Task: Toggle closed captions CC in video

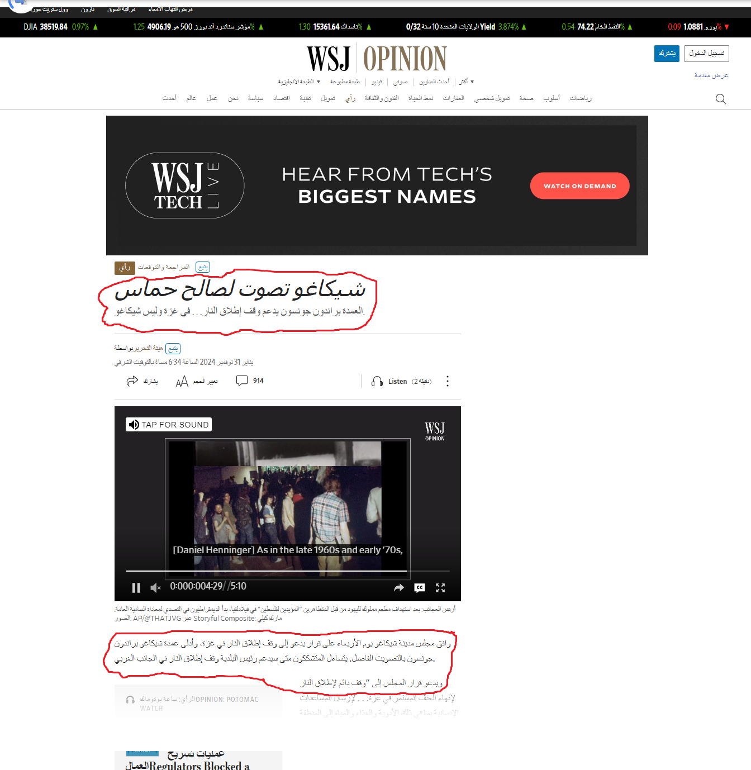Action: [420, 587]
